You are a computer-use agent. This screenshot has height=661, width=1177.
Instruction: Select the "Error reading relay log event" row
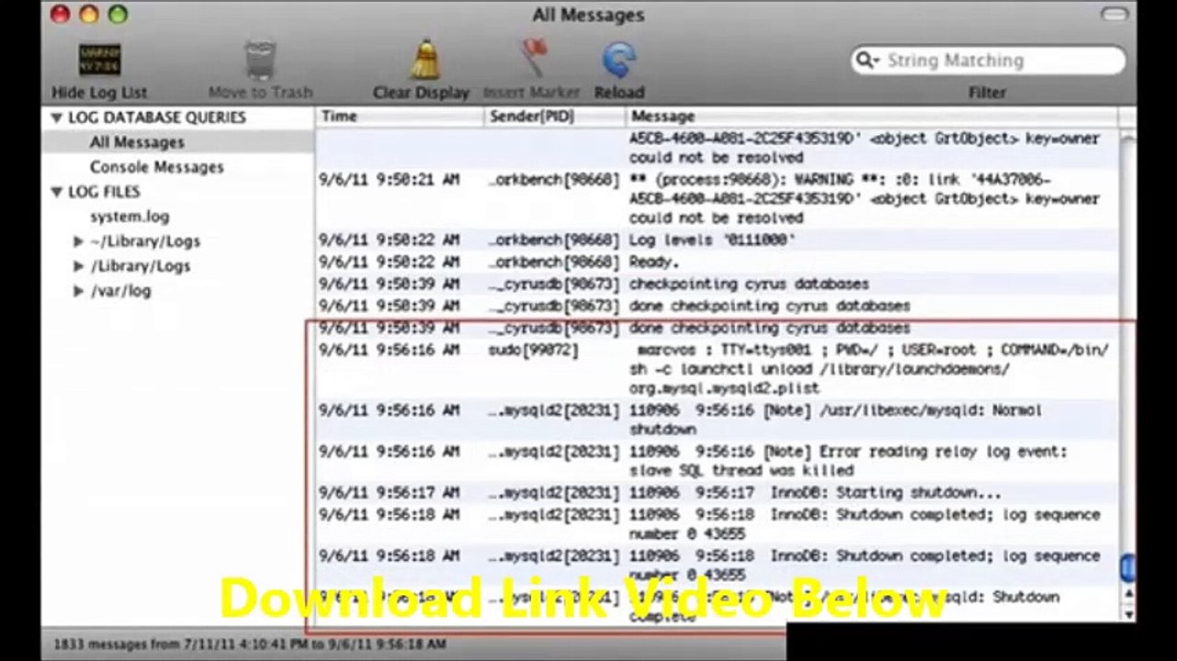pos(717,461)
